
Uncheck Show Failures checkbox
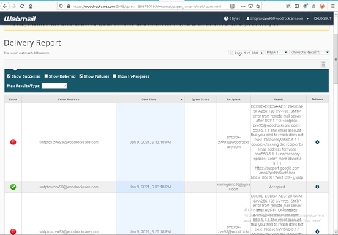pyautogui.click(x=81, y=76)
